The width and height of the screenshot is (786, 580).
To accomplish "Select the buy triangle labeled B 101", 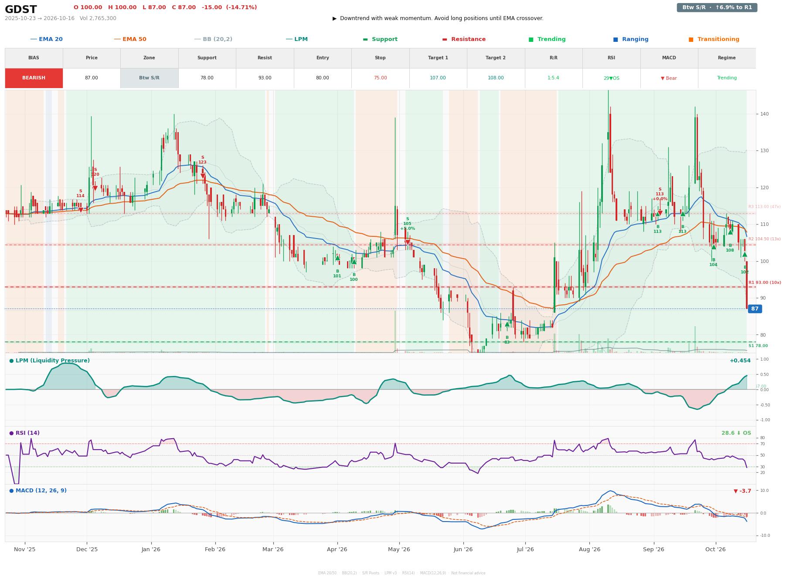I will point(337,258).
